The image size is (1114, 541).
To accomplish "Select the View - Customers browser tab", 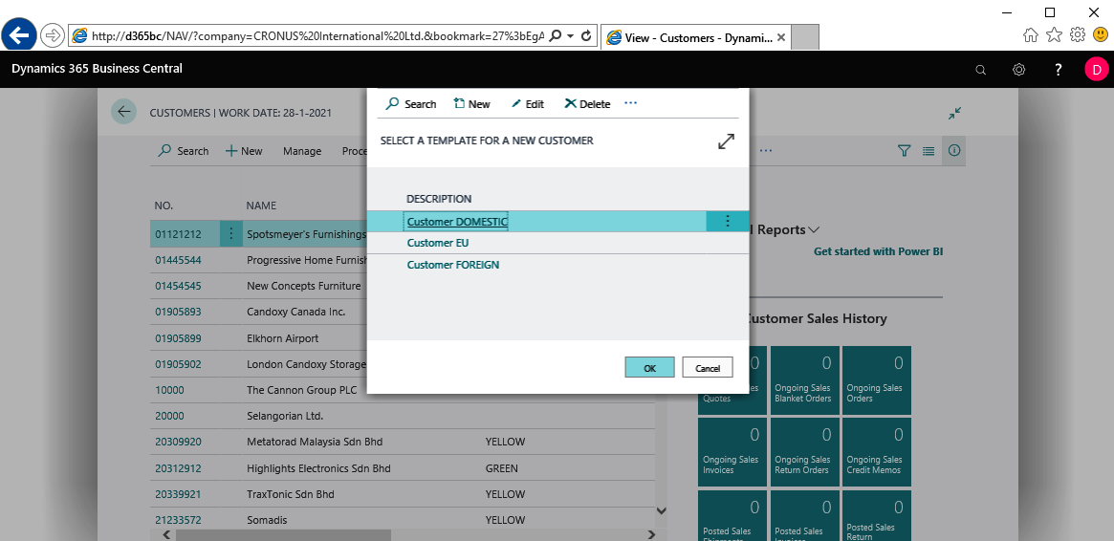I will coord(695,37).
